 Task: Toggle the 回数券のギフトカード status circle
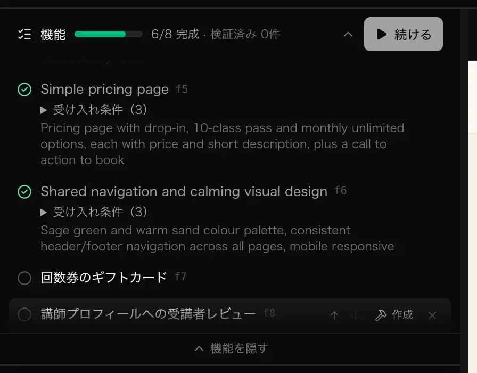(x=24, y=278)
